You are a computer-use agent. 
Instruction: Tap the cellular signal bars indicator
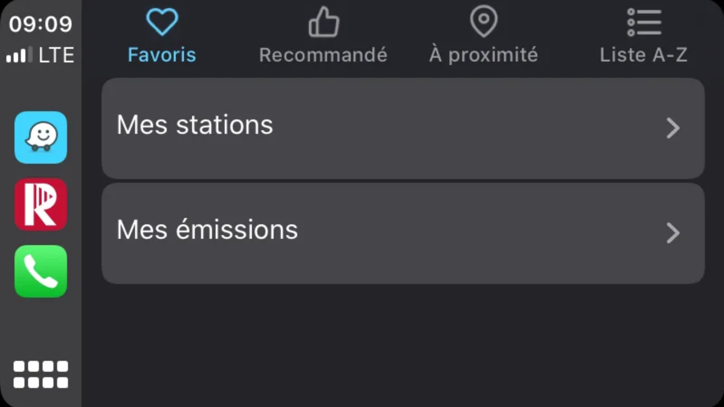coord(19,55)
